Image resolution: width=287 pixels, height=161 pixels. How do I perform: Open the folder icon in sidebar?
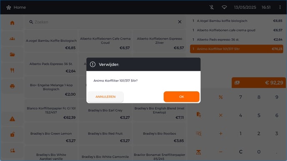click(x=12, y=54)
